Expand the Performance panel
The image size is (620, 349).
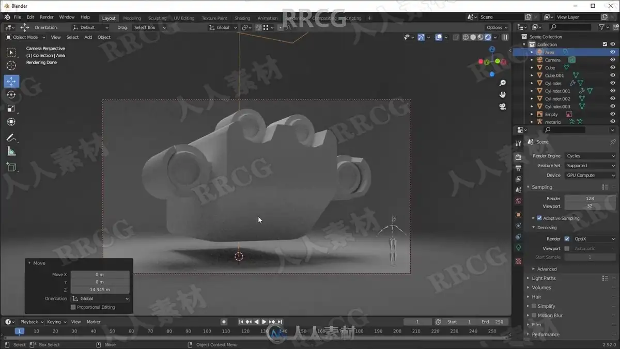point(546,335)
